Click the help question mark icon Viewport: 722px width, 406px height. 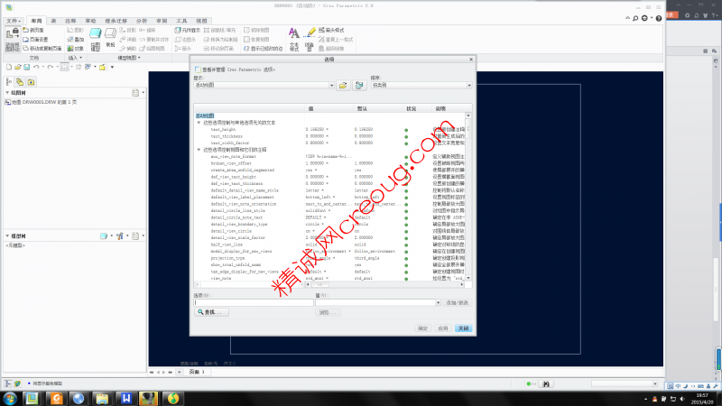coord(659,18)
